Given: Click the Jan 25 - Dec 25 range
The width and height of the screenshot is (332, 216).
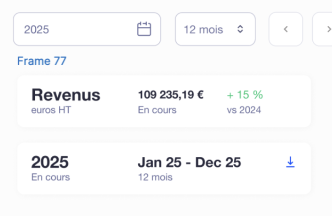Looking at the screenshot, I should [x=189, y=162].
